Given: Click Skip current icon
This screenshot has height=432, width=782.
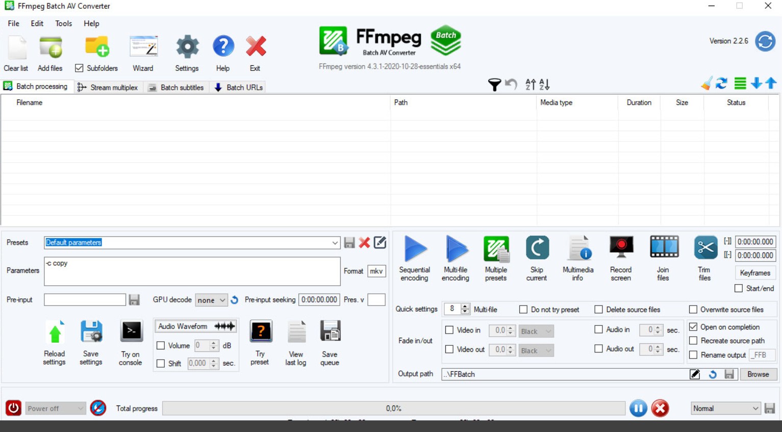Looking at the screenshot, I should (x=537, y=248).
